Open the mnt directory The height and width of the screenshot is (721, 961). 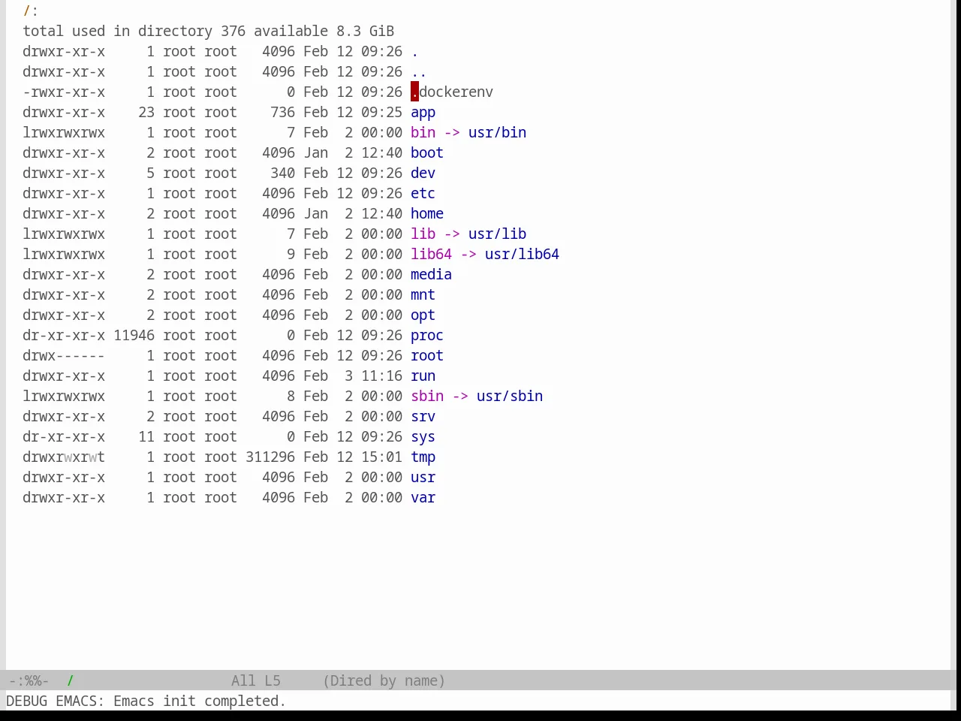click(x=423, y=295)
